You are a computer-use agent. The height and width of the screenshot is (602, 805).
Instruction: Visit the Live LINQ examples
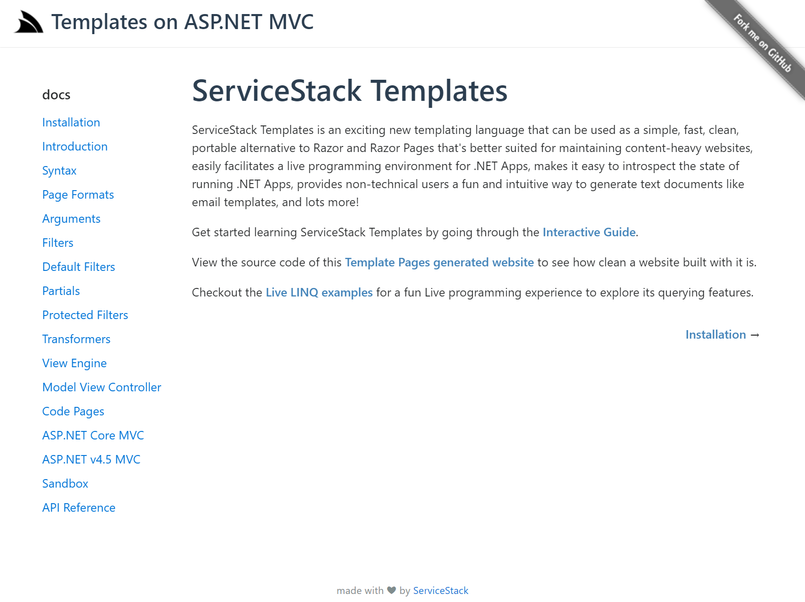point(319,292)
